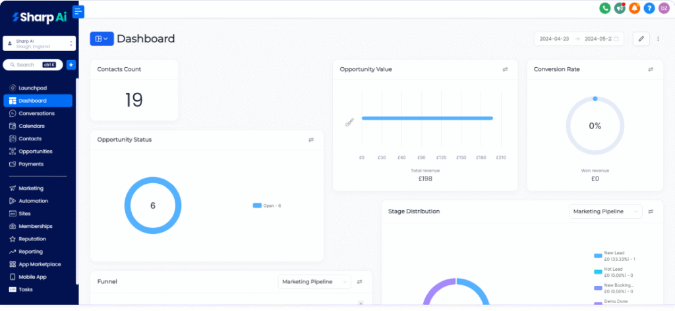Click the green phone dialer icon

coord(604,9)
